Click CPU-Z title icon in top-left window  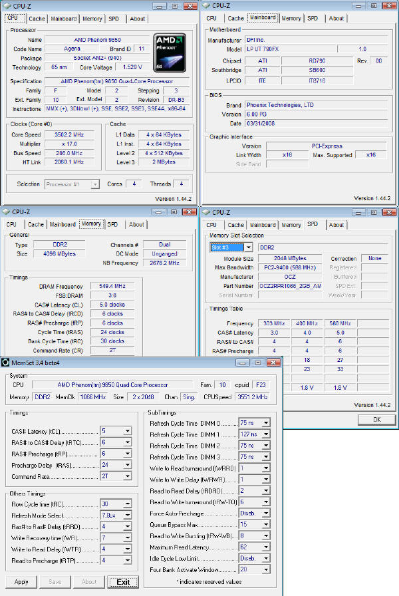point(7,6)
